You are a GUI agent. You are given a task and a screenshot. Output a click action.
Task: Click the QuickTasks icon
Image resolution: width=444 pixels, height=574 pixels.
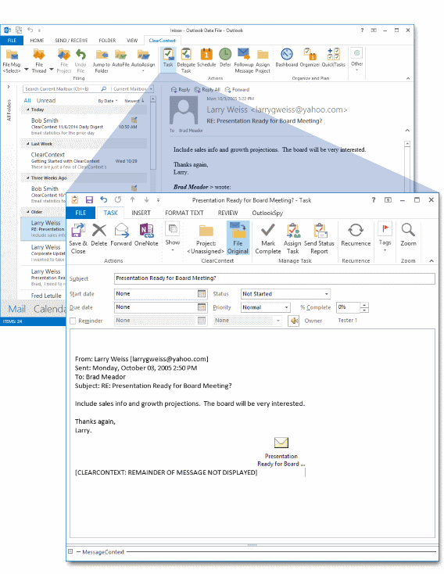pyautogui.click(x=334, y=58)
